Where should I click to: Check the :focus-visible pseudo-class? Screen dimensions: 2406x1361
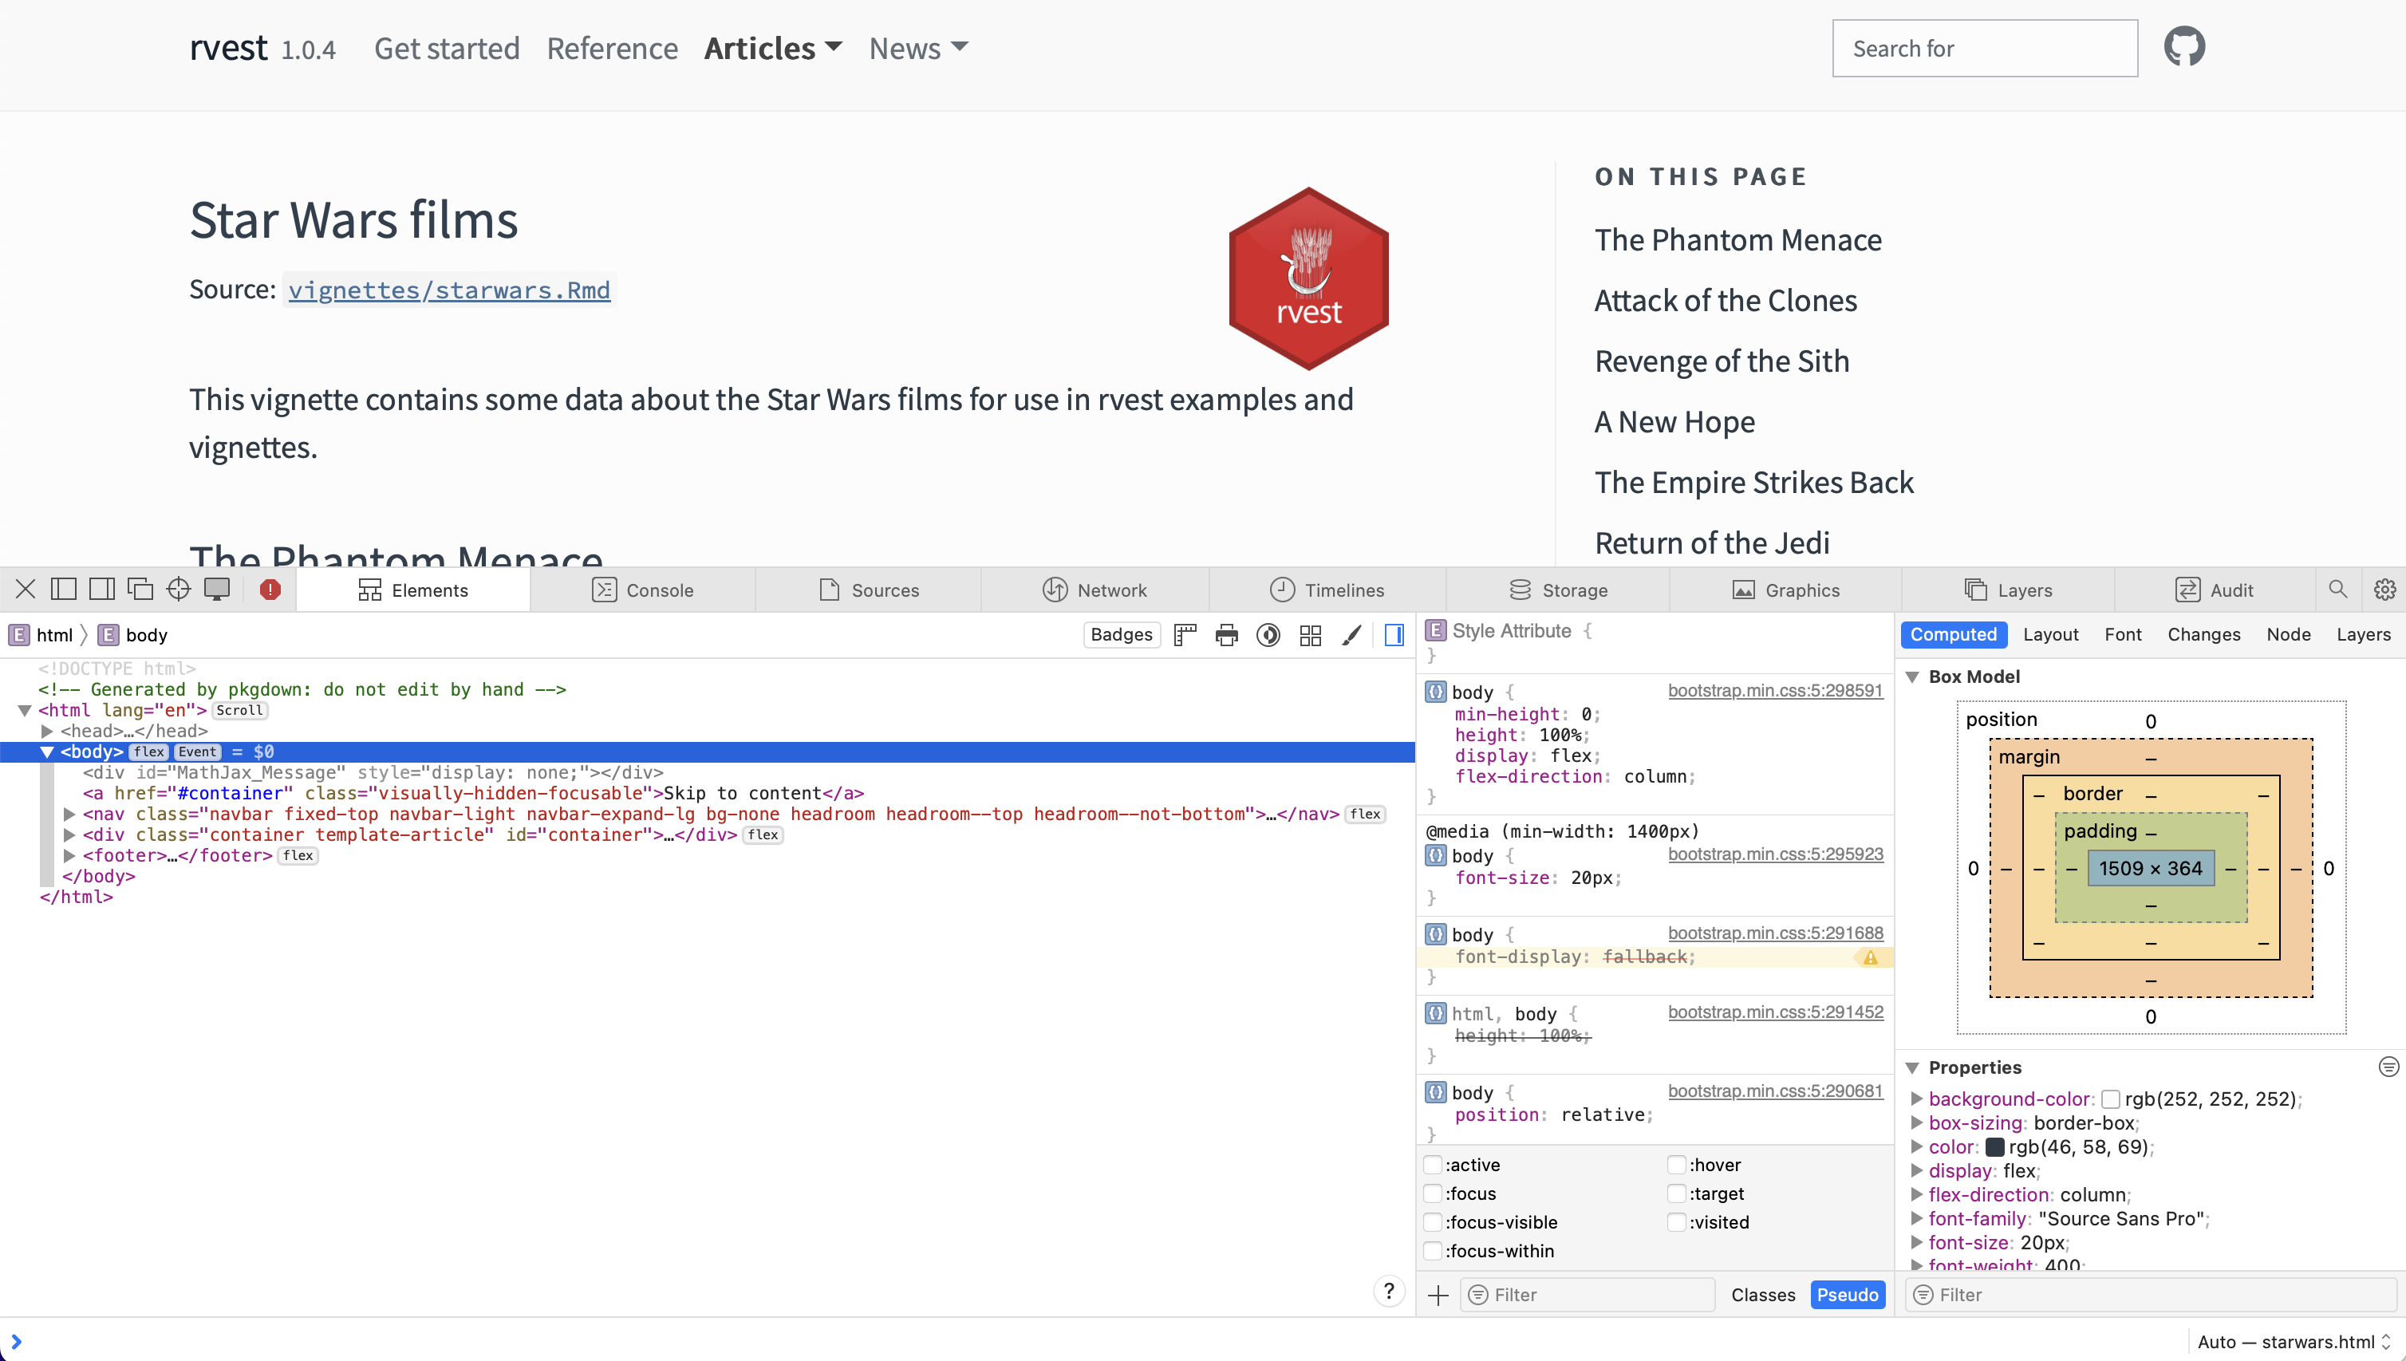(x=1434, y=1221)
